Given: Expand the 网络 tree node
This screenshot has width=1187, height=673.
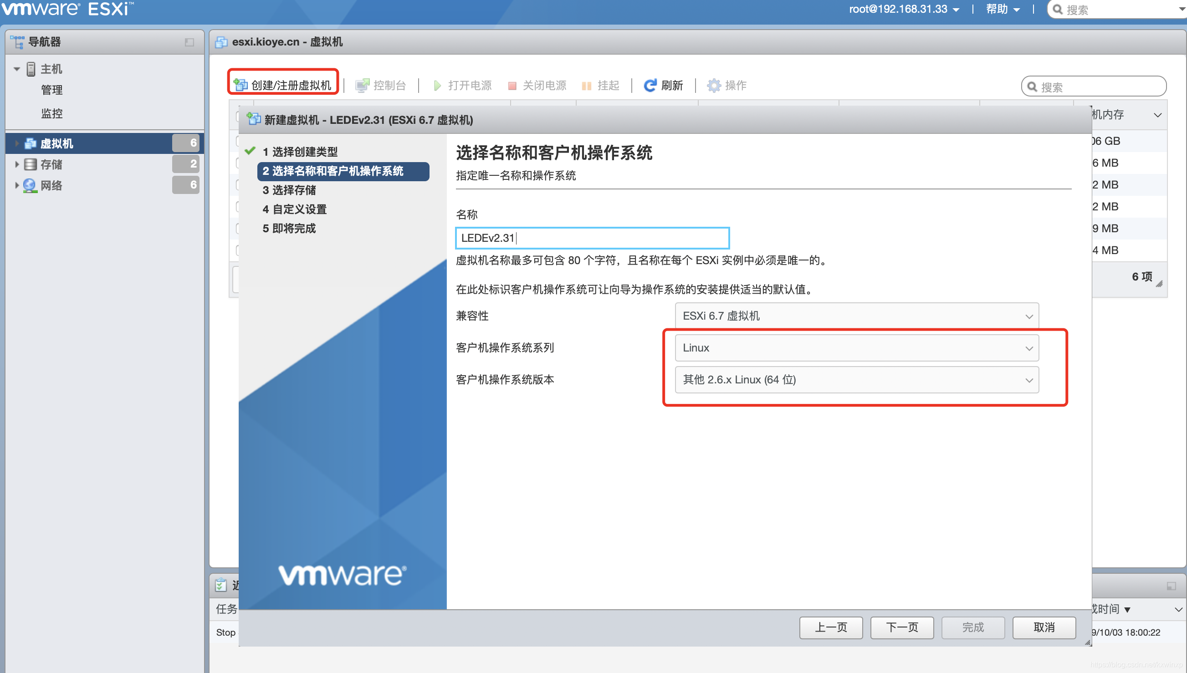Looking at the screenshot, I should (17, 186).
